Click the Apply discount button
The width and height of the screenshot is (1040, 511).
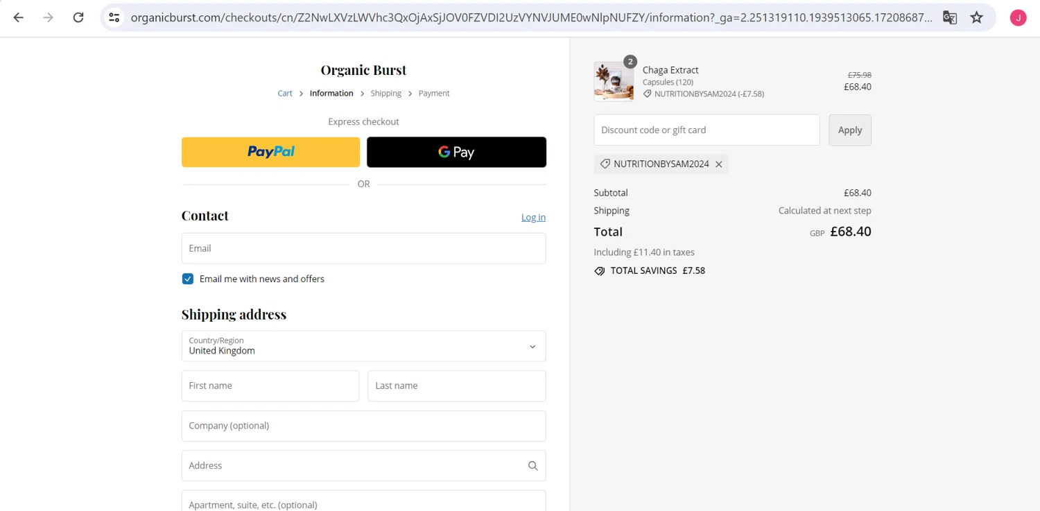tap(850, 130)
